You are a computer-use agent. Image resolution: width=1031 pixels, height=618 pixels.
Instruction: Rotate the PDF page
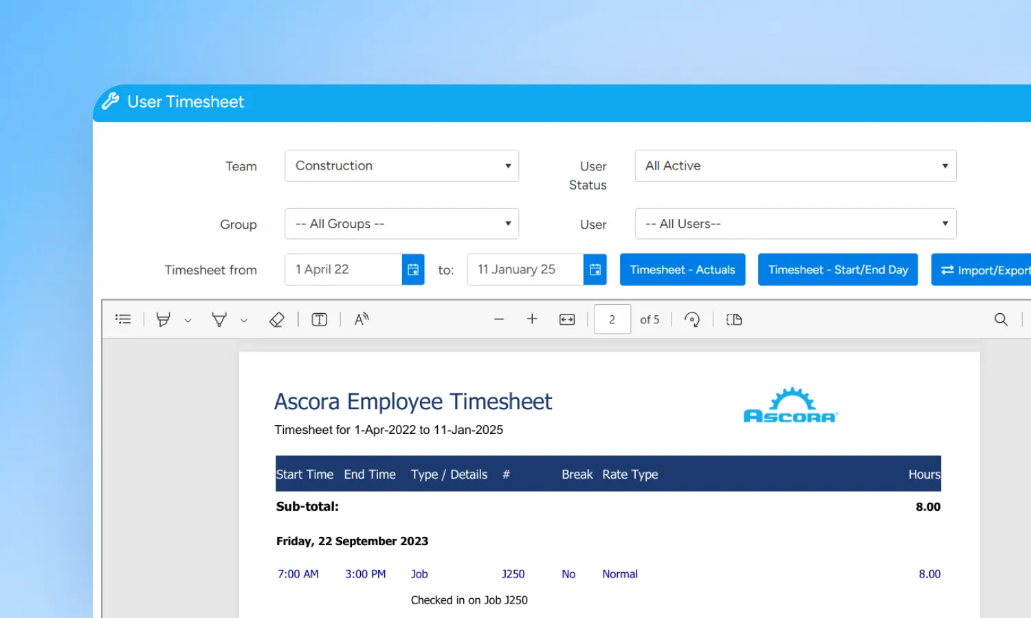pyautogui.click(x=692, y=319)
